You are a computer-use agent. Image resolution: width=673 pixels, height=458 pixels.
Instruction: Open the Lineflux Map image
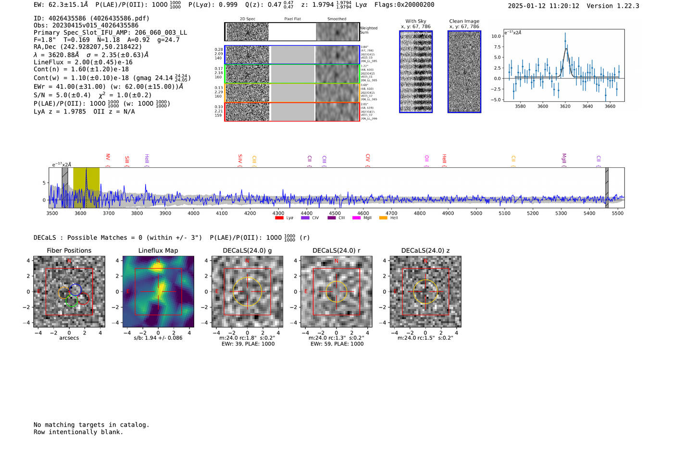click(158, 292)
